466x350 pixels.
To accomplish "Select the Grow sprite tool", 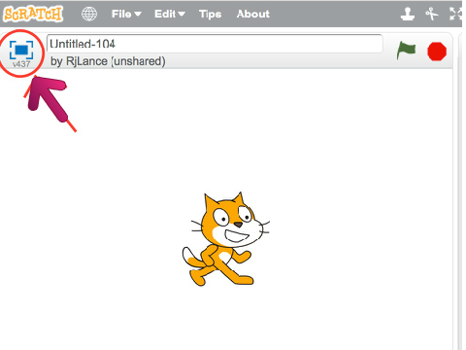I will (x=456, y=14).
